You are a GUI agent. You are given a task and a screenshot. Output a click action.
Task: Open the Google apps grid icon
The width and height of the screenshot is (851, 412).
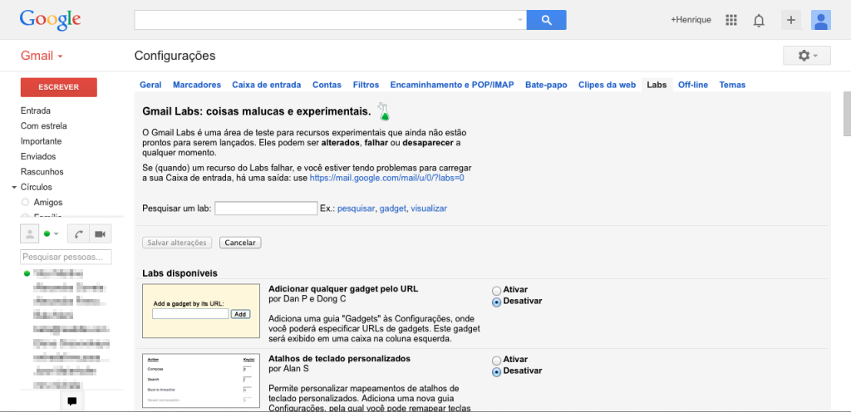click(731, 20)
